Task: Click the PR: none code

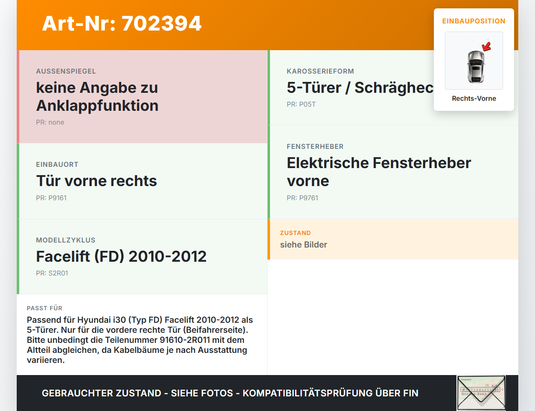Action: click(50, 122)
